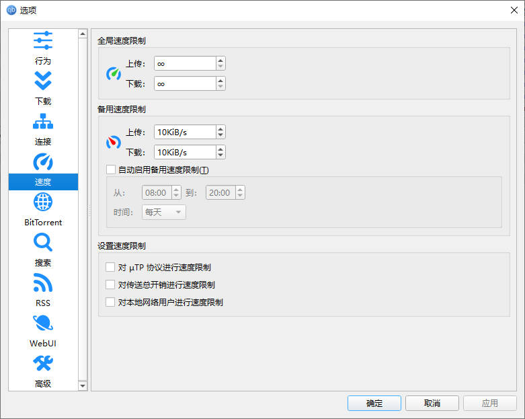The height and width of the screenshot is (419, 525).
Task: Select the 下载 (Downloads) sidebar icon
Action: pos(43,81)
